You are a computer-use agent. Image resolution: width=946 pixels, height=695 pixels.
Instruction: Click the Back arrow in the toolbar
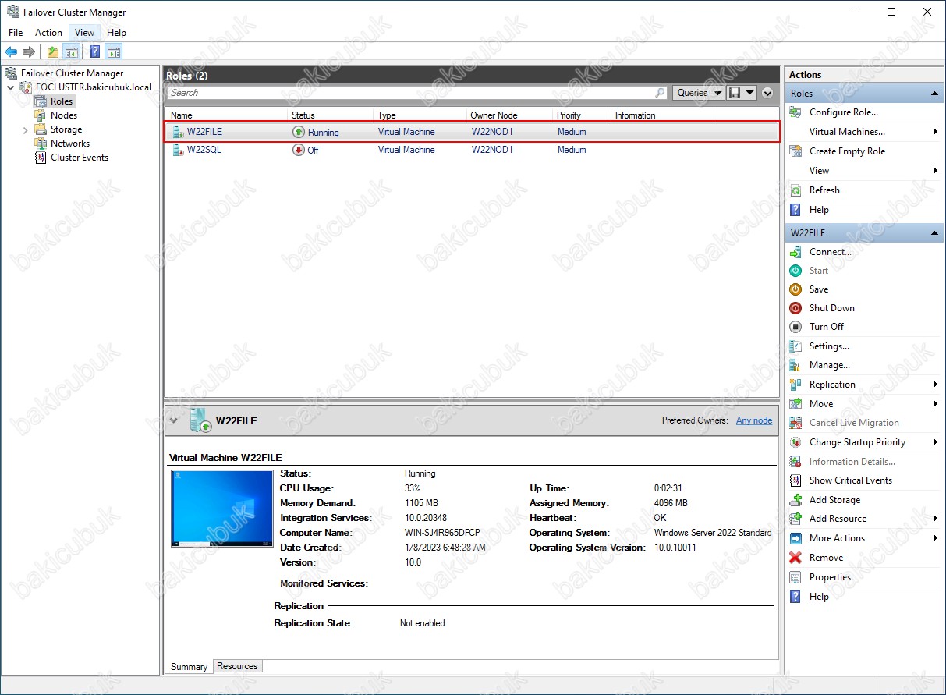(11, 52)
